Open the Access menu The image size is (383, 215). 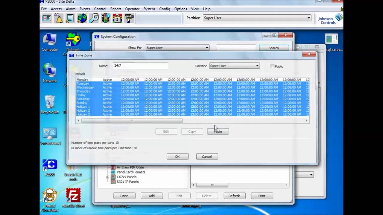pyautogui.click(x=56, y=9)
